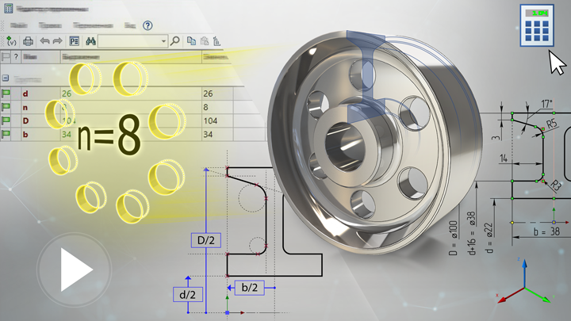
Task: Open the search combo box dropdown arrow
Action: click(x=163, y=41)
